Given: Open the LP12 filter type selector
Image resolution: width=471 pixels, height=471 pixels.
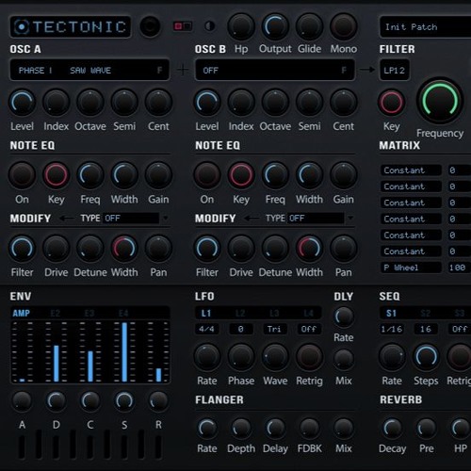Looking at the screenshot, I should pos(395,70).
